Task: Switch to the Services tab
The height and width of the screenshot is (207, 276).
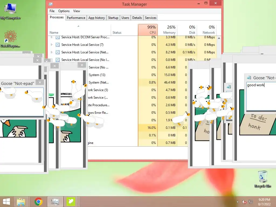Action: pyautogui.click(x=150, y=18)
